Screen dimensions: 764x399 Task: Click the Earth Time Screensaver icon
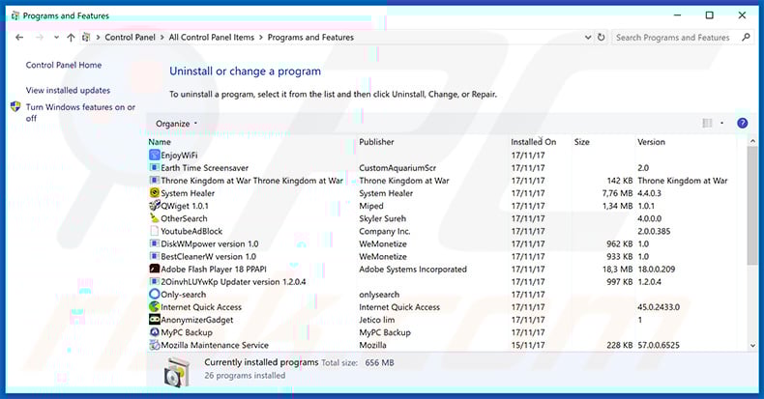click(x=155, y=168)
